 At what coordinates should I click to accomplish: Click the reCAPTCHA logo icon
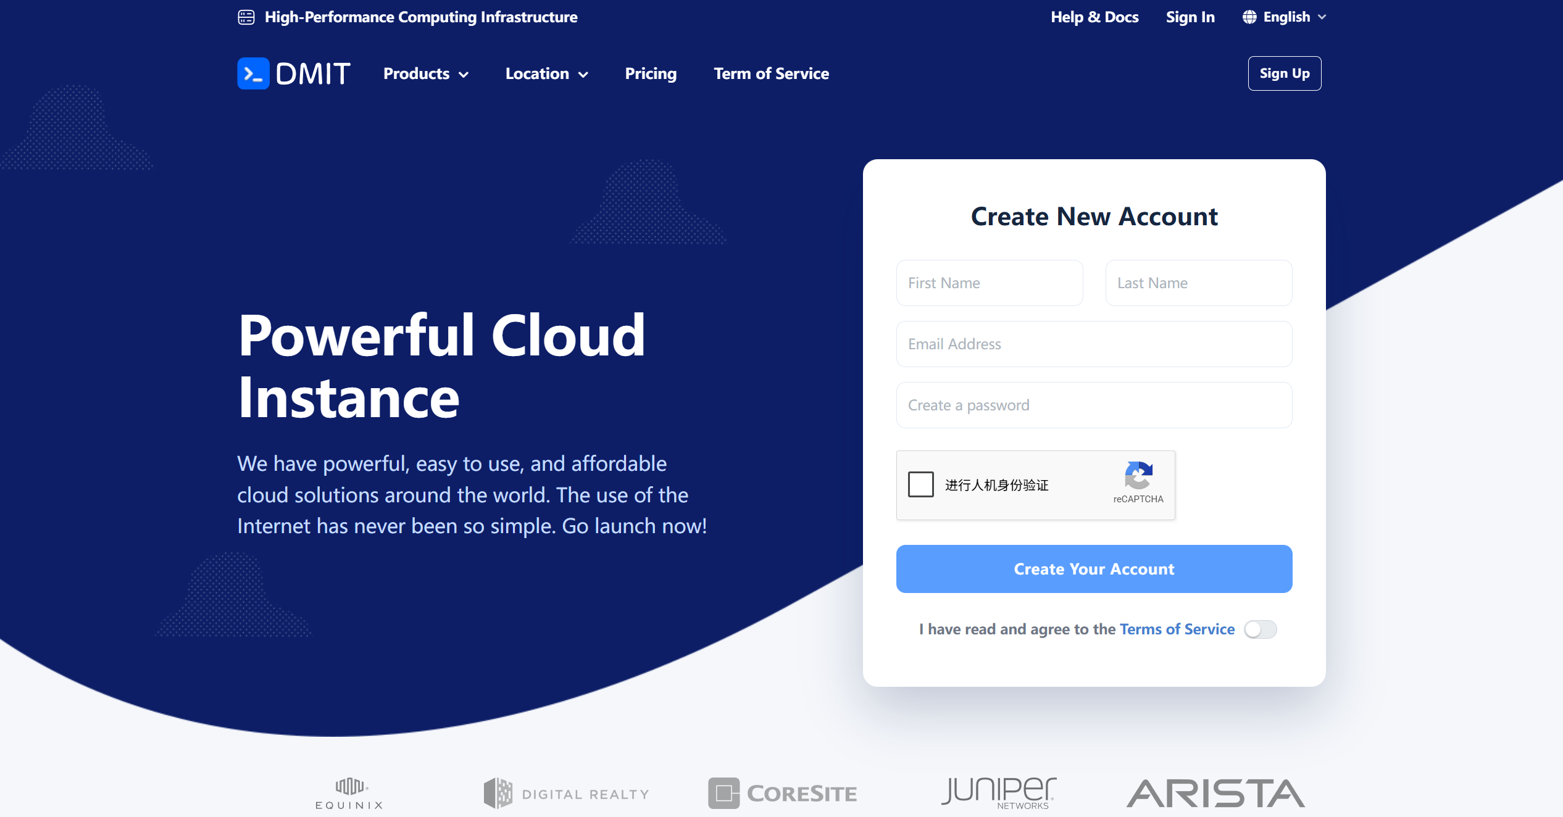1138,475
